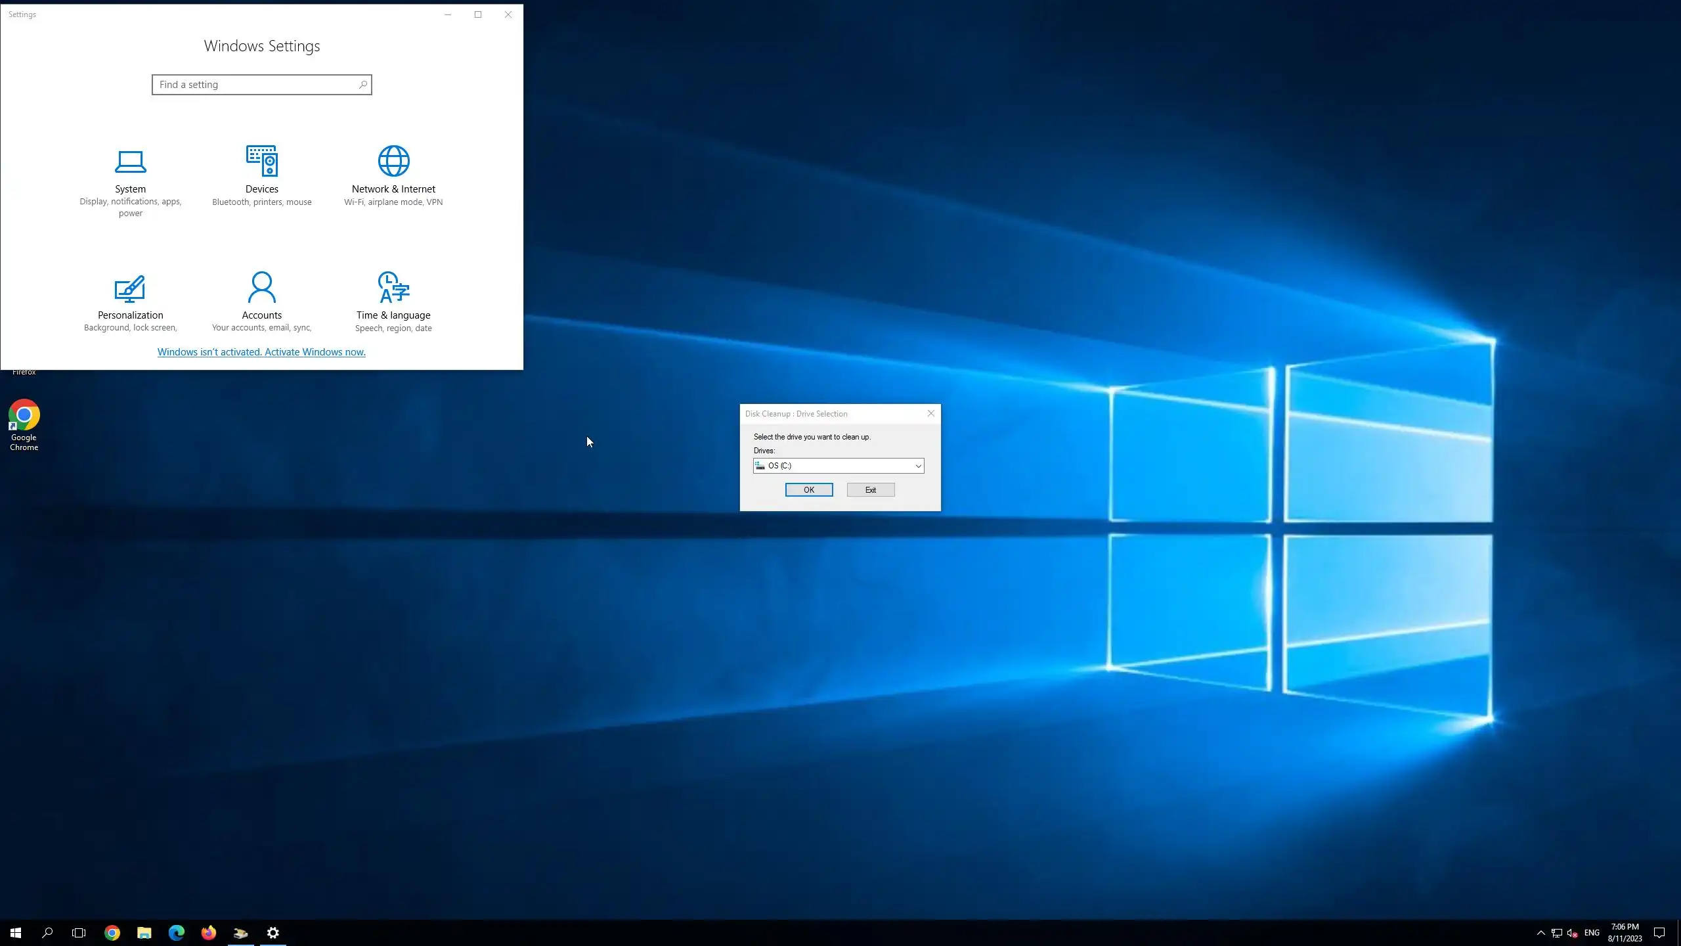
Task: Expand the Drives dropdown in Disk Cleanup
Action: [x=918, y=466]
